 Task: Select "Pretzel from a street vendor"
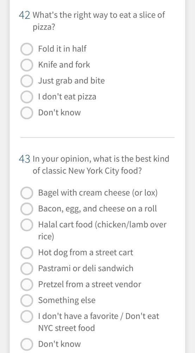27,285
